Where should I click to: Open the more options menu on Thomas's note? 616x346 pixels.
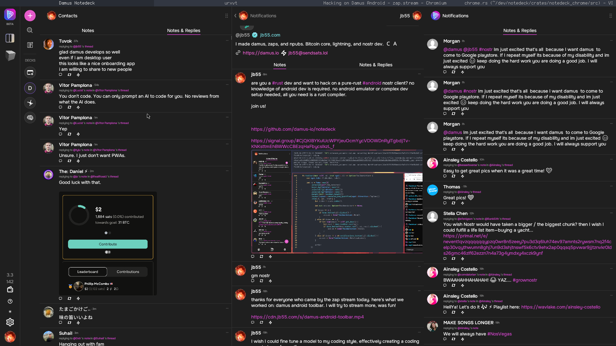611,186
